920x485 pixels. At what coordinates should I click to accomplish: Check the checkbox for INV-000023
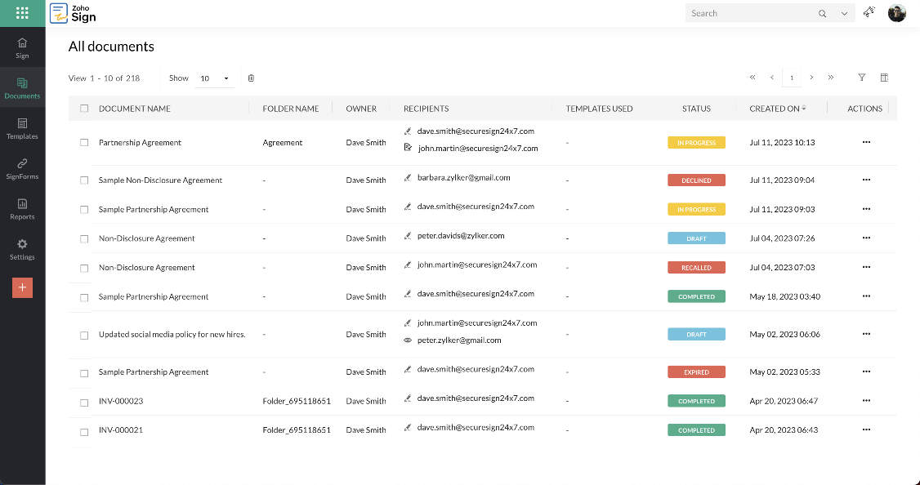point(83,401)
